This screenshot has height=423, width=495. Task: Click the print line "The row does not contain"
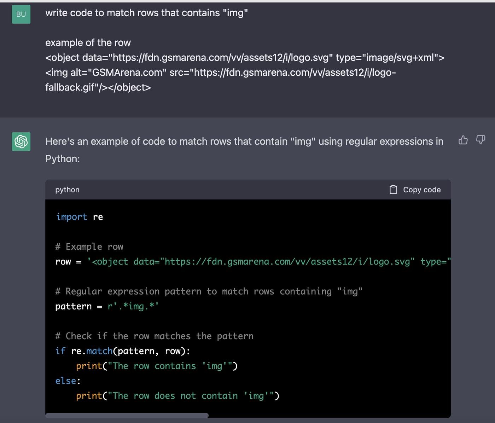point(177,396)
